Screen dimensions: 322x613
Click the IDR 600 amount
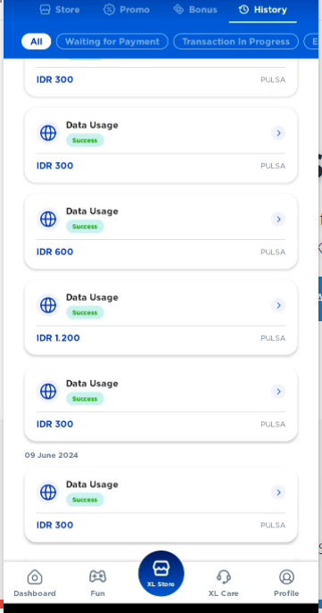pyautogui.click(x=54, y=252)
